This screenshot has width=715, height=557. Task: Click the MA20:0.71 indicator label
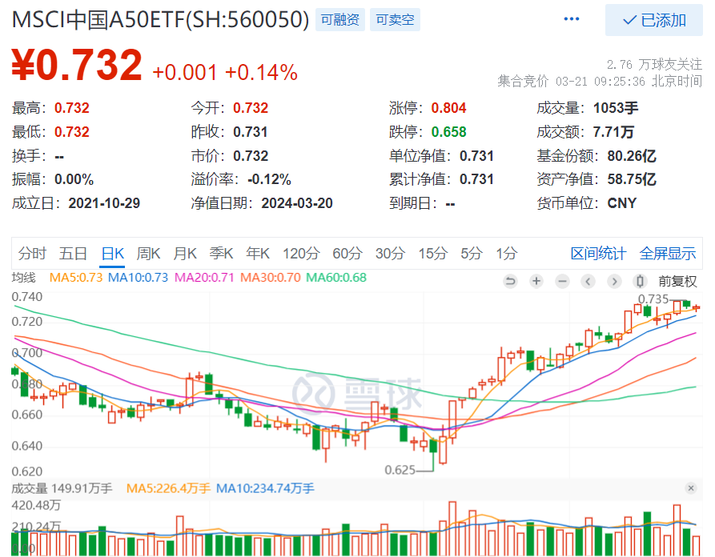tap(204, 277)
